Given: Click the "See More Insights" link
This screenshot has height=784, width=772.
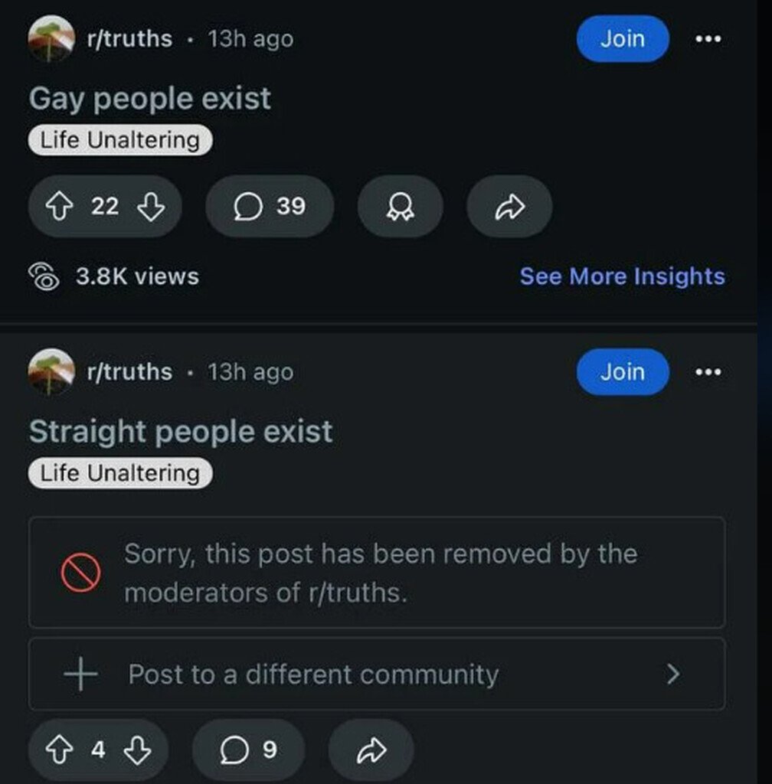Looking at the screenshot, I should tap(622, 276).
